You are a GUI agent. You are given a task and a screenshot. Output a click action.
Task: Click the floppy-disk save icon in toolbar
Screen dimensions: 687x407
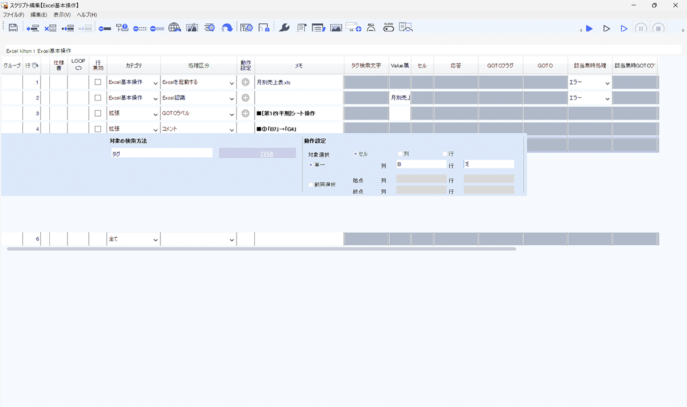pos(14,27)
